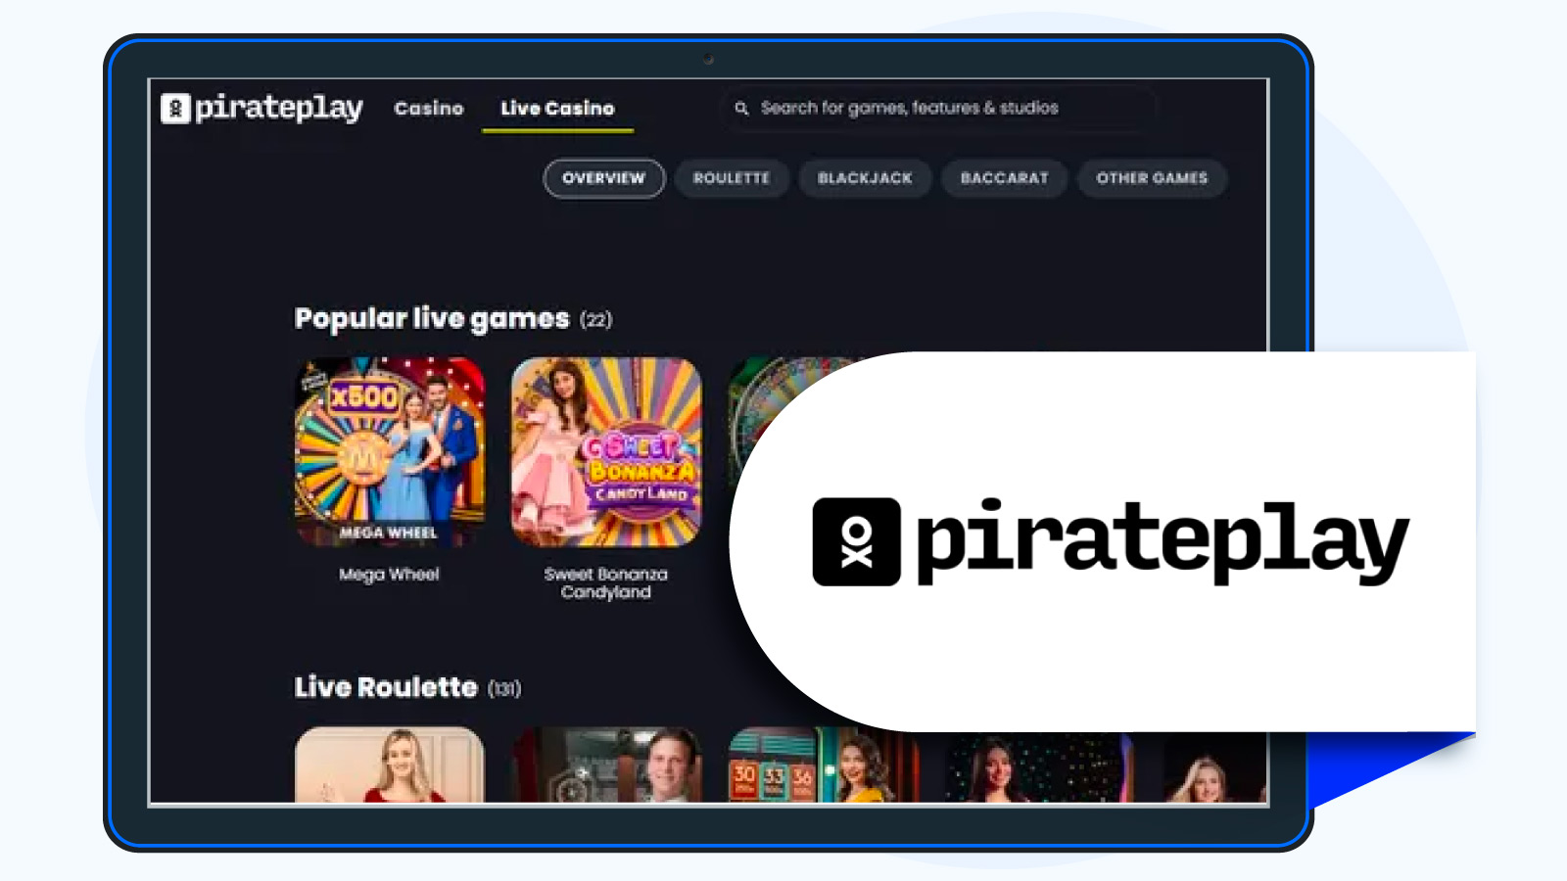
Task: Click the Mega Wheel game title text
Action: tap(390, 575)
